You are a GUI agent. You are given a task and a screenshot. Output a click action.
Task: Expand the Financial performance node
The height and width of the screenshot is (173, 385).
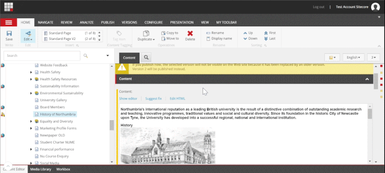click(31, 149)
